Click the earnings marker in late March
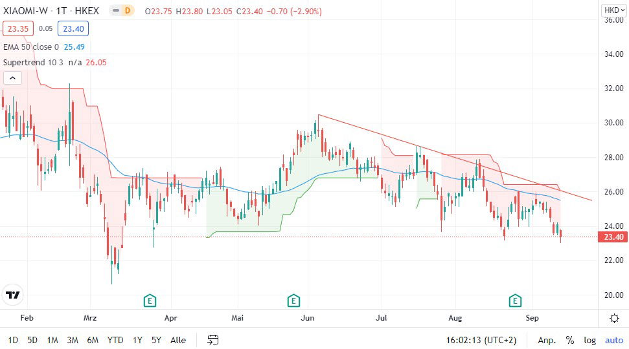629x349 pixels. (150, 301)
